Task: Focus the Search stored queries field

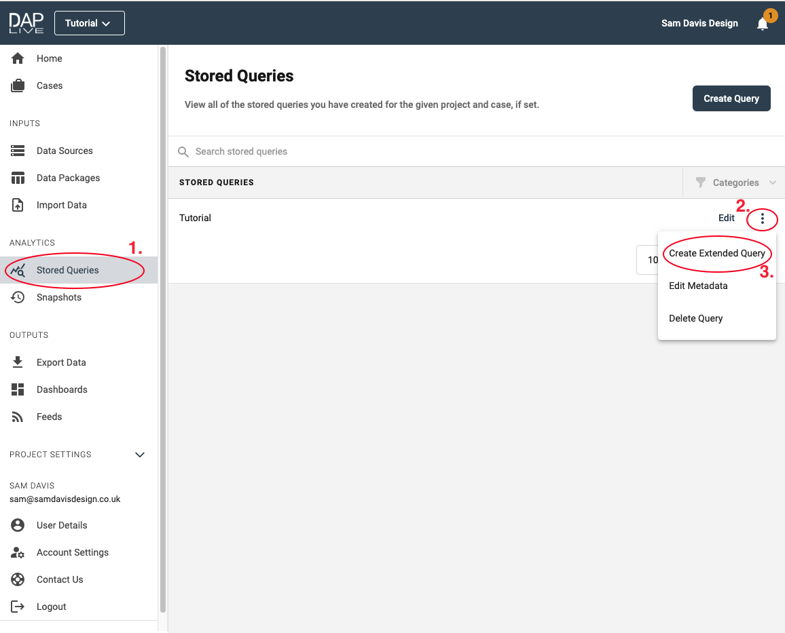Action: coord(477,151)
